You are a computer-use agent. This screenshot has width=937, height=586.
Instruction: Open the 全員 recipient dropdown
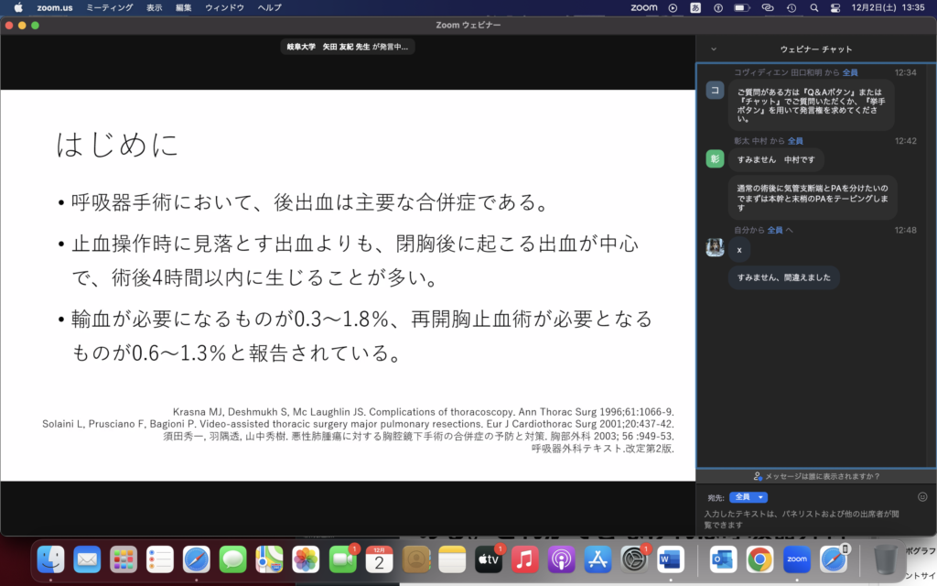click(x=748, y=497)
